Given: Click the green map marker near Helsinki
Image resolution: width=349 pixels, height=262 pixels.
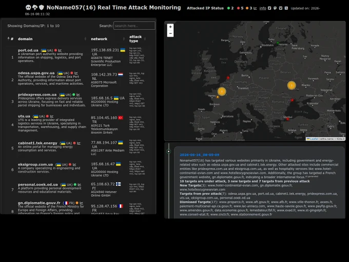Looking at the screenshot, I should pos(278,43).
